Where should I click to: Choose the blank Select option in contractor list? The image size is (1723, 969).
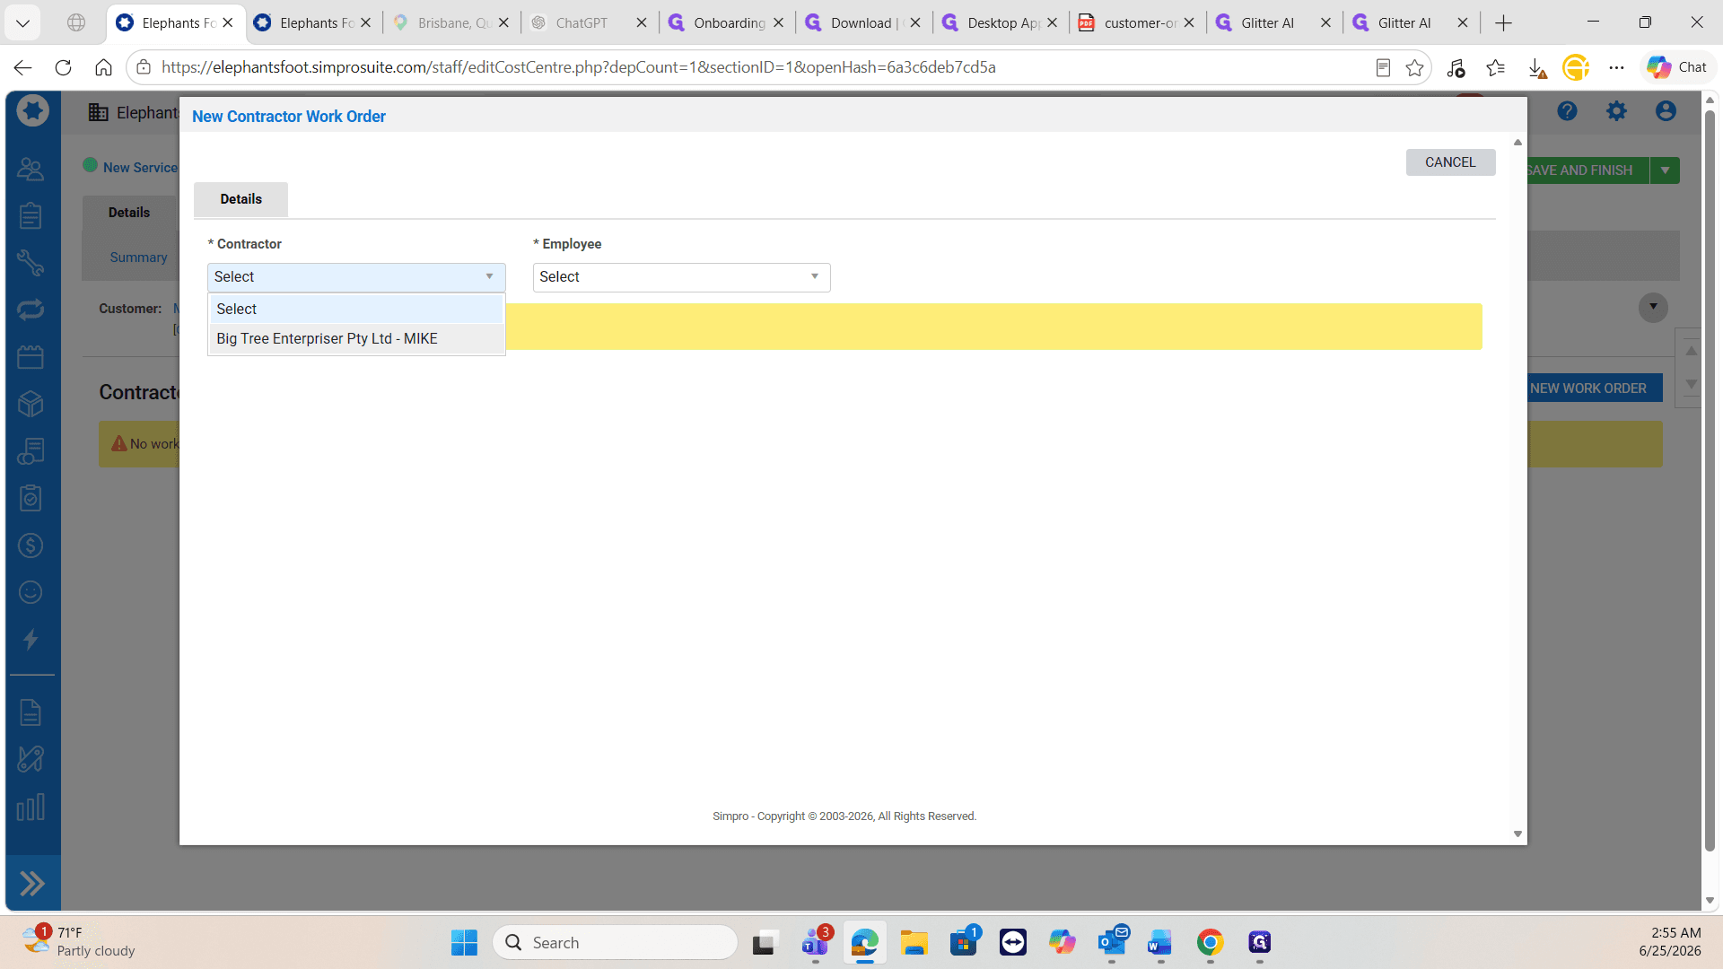356,309
